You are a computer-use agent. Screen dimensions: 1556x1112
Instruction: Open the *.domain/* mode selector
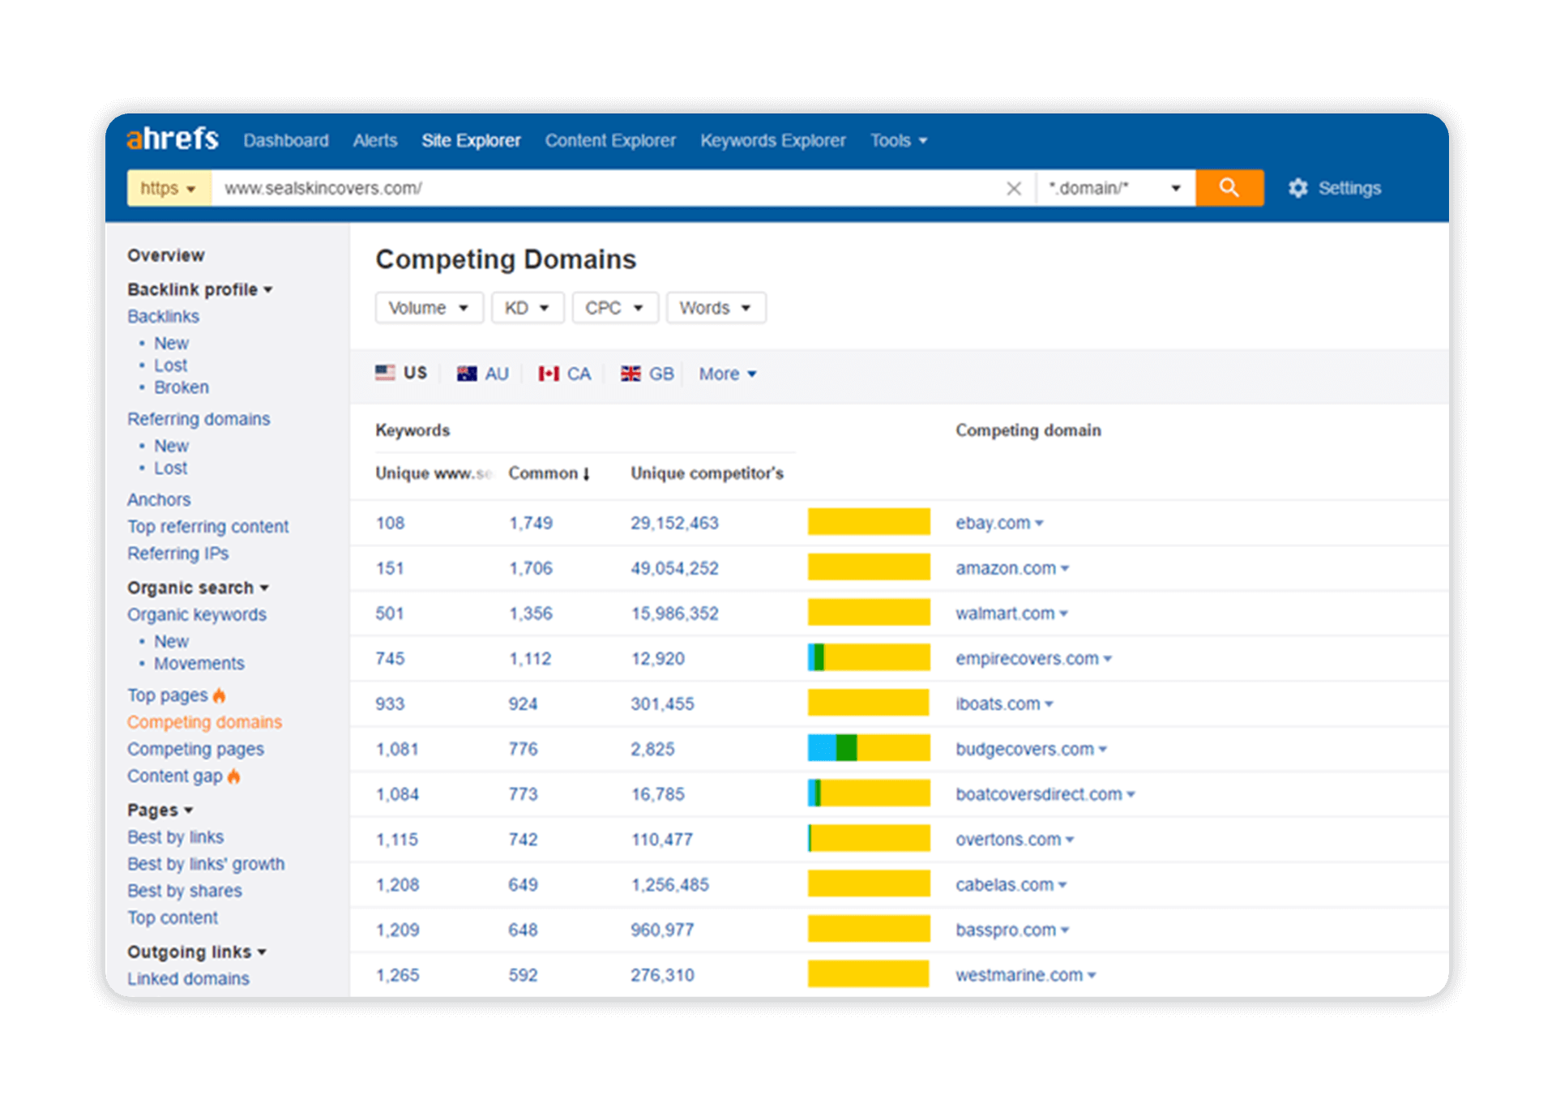click(1115, 187)
